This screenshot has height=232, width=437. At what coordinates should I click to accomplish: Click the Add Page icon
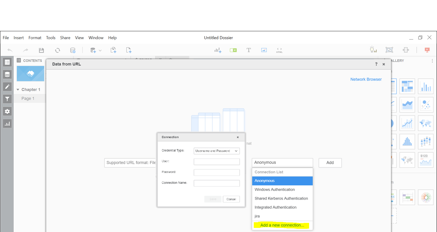pyautogui.click(x=129, y=50)
